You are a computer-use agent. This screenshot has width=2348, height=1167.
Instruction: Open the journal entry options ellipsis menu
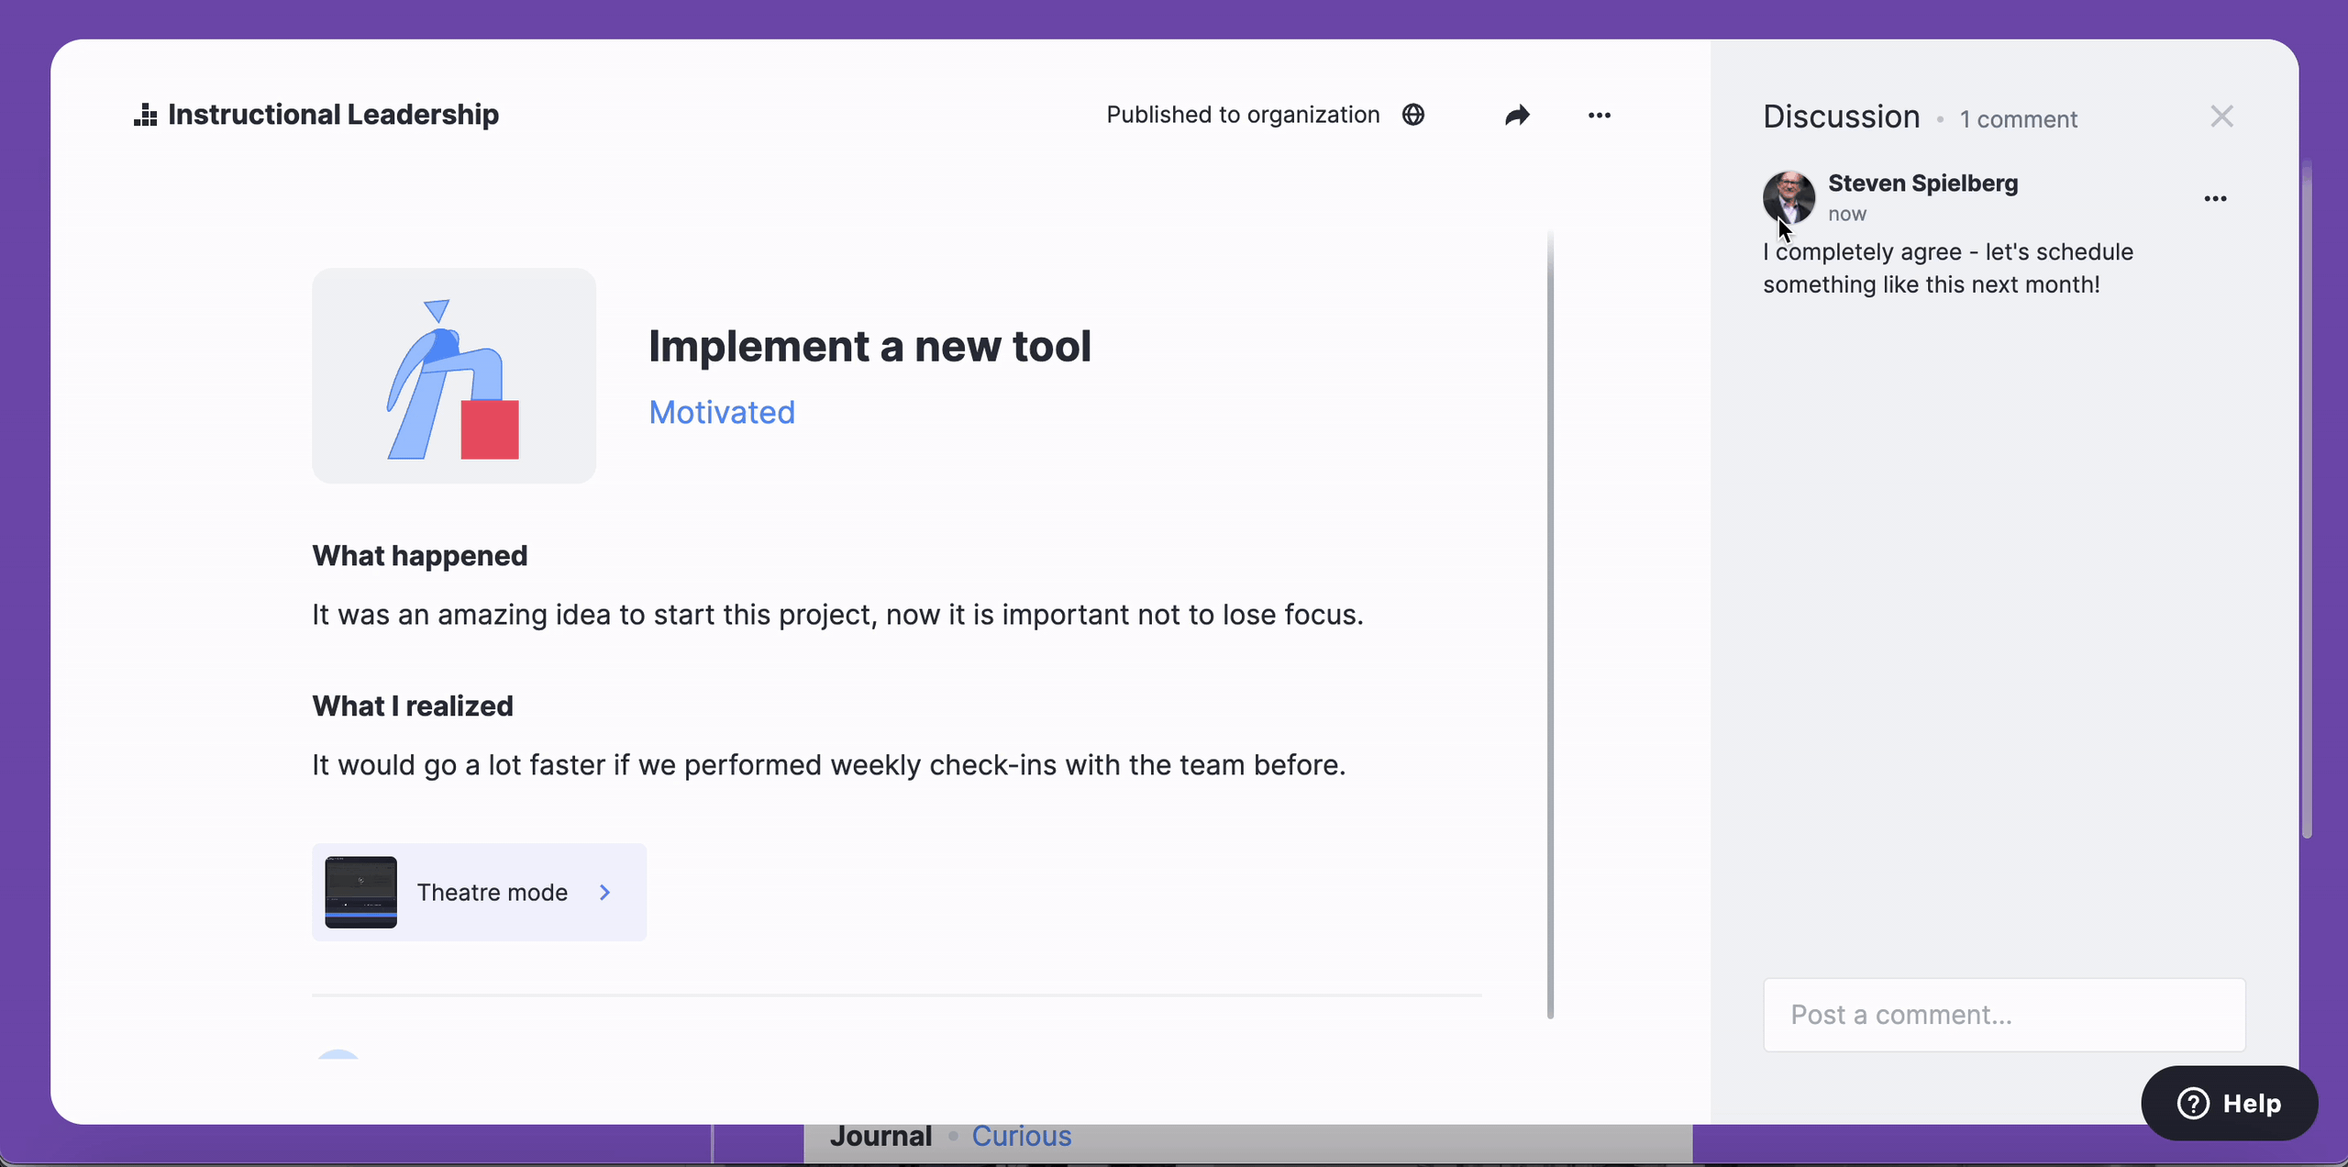(1599, 115)
